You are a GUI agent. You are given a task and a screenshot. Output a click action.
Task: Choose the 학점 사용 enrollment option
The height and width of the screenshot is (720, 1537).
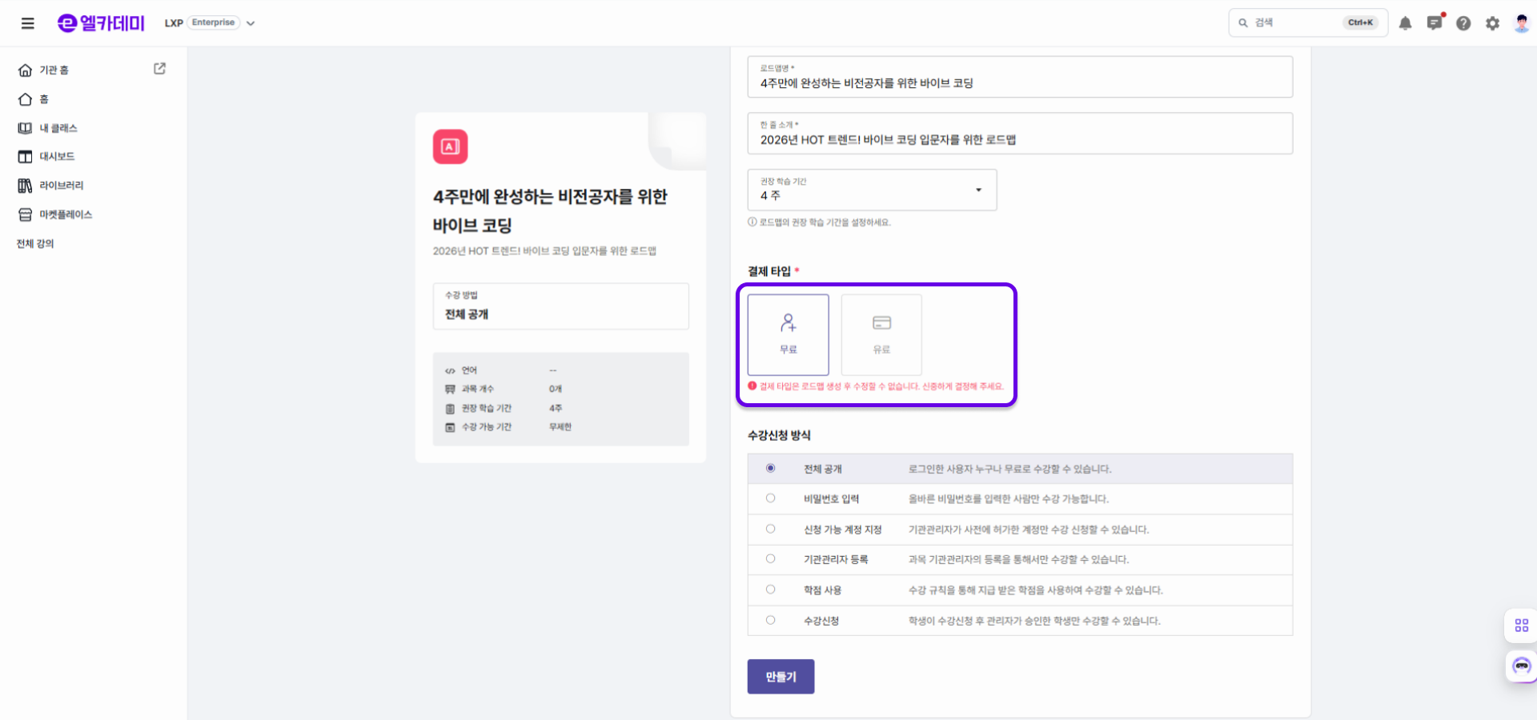coord(770,590)
